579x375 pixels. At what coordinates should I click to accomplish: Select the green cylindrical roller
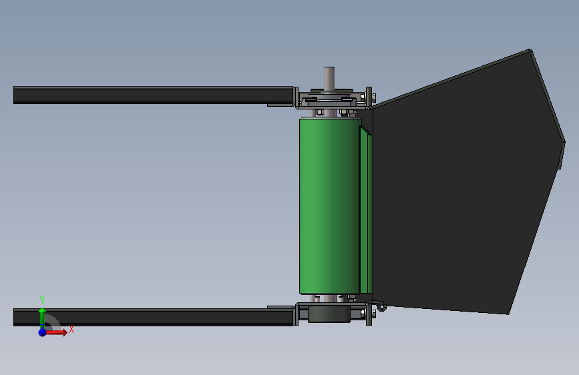329,206
